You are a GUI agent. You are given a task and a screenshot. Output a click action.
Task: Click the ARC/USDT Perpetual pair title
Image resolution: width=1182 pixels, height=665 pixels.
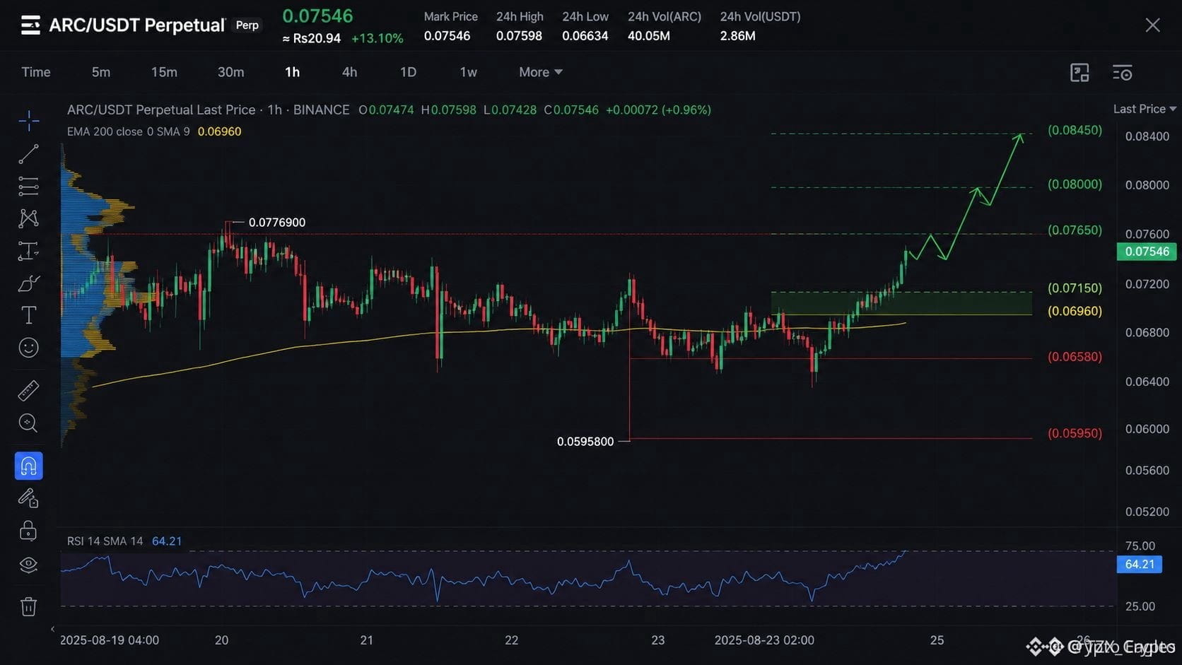pos(137,25)
